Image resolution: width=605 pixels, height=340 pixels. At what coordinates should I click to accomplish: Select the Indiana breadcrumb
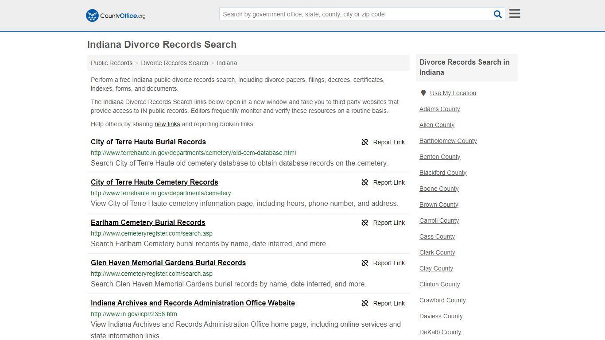[x=227, y=63]
